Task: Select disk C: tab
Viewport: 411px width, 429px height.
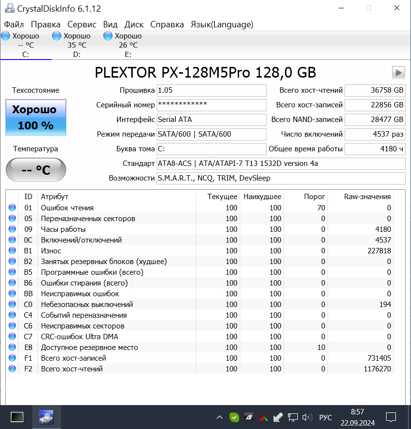Action: coord(26,45)
